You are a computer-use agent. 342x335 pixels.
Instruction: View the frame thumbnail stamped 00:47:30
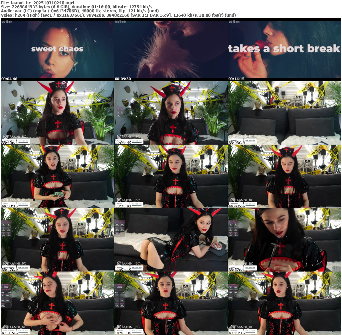(57, 240)
